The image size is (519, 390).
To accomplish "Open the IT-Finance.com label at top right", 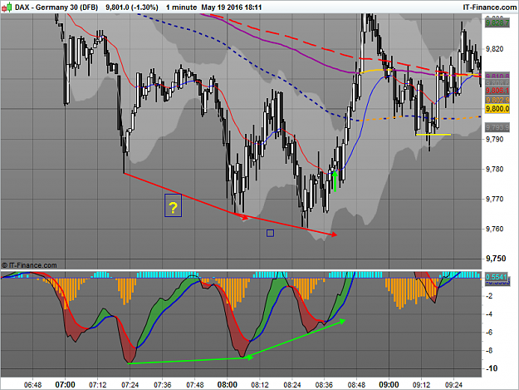I will (x=490, y=7).
